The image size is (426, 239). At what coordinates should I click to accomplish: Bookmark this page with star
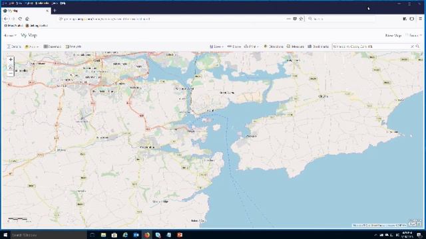[x=301, y=19]
